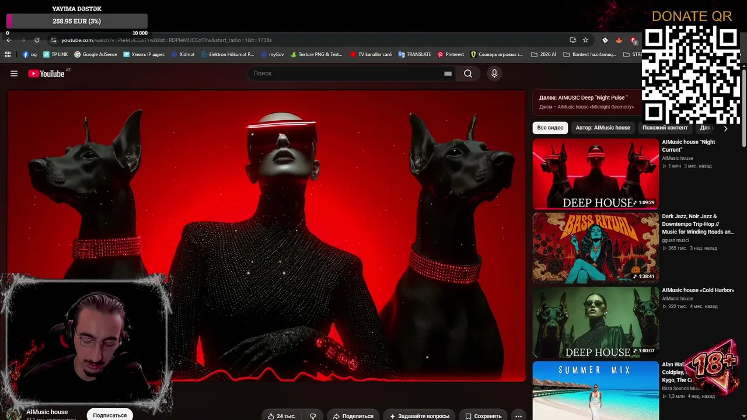Select the 'Похожий контент' chip
747x420 pixels.
(665, 128)
